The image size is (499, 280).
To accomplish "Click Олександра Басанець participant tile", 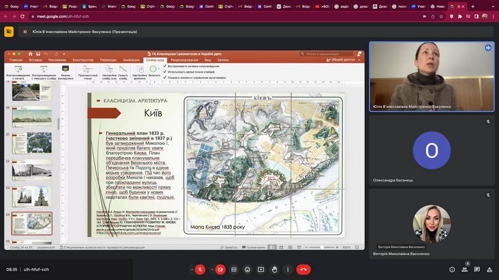I will [431, 149].
